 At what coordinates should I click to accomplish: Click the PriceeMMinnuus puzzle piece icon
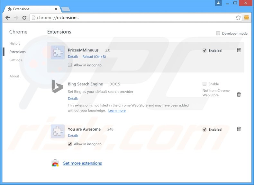point(58,52)
